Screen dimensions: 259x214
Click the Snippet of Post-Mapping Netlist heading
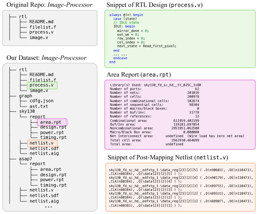click(x=168, y=157)
